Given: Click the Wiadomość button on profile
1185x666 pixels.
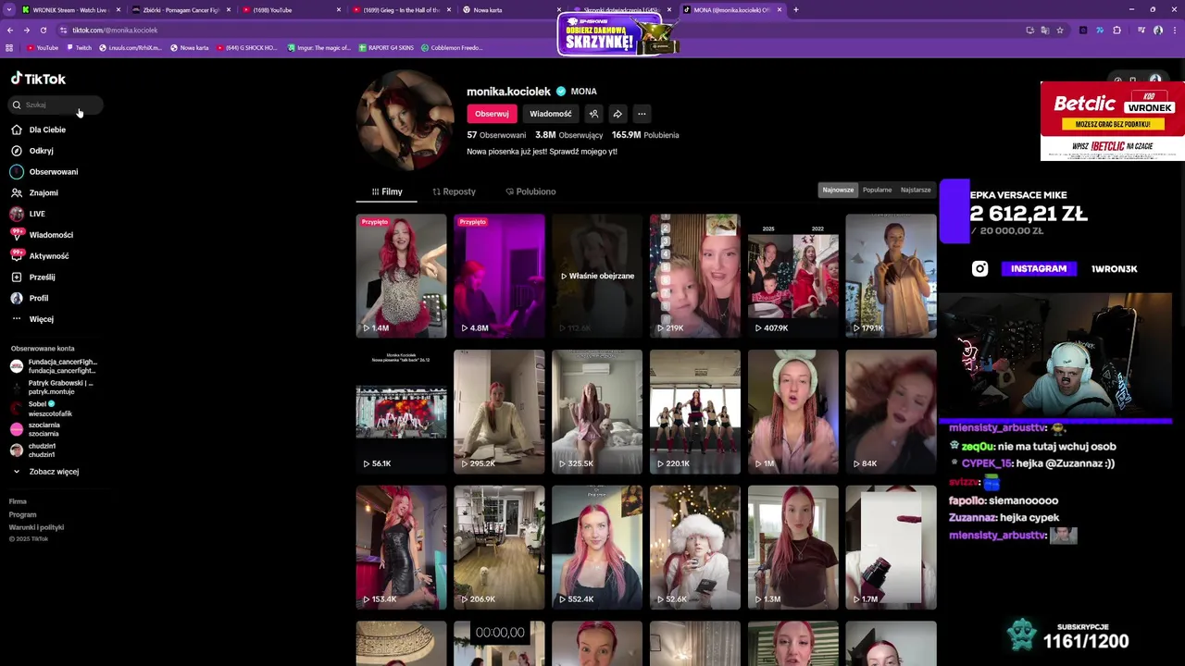Looking at the screenshot, I should (551, 114).
